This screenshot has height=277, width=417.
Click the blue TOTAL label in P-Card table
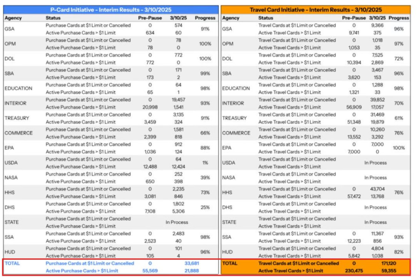(x=12, y=264)
